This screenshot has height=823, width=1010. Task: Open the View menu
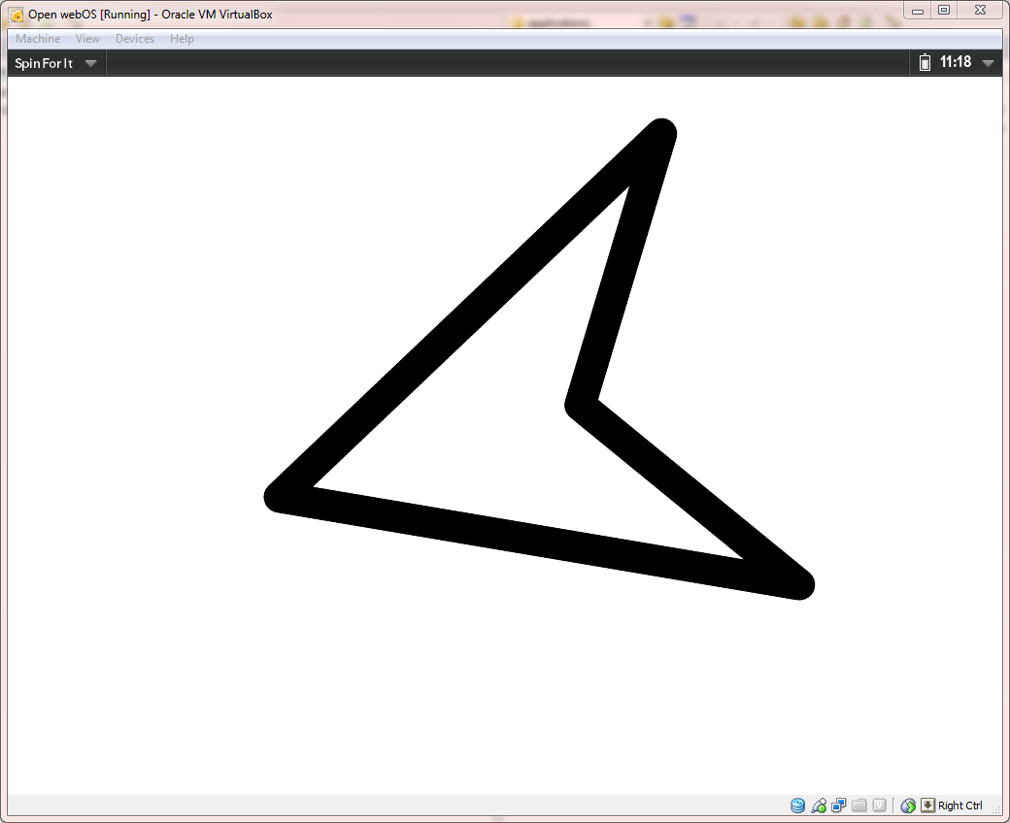(87, 39)
